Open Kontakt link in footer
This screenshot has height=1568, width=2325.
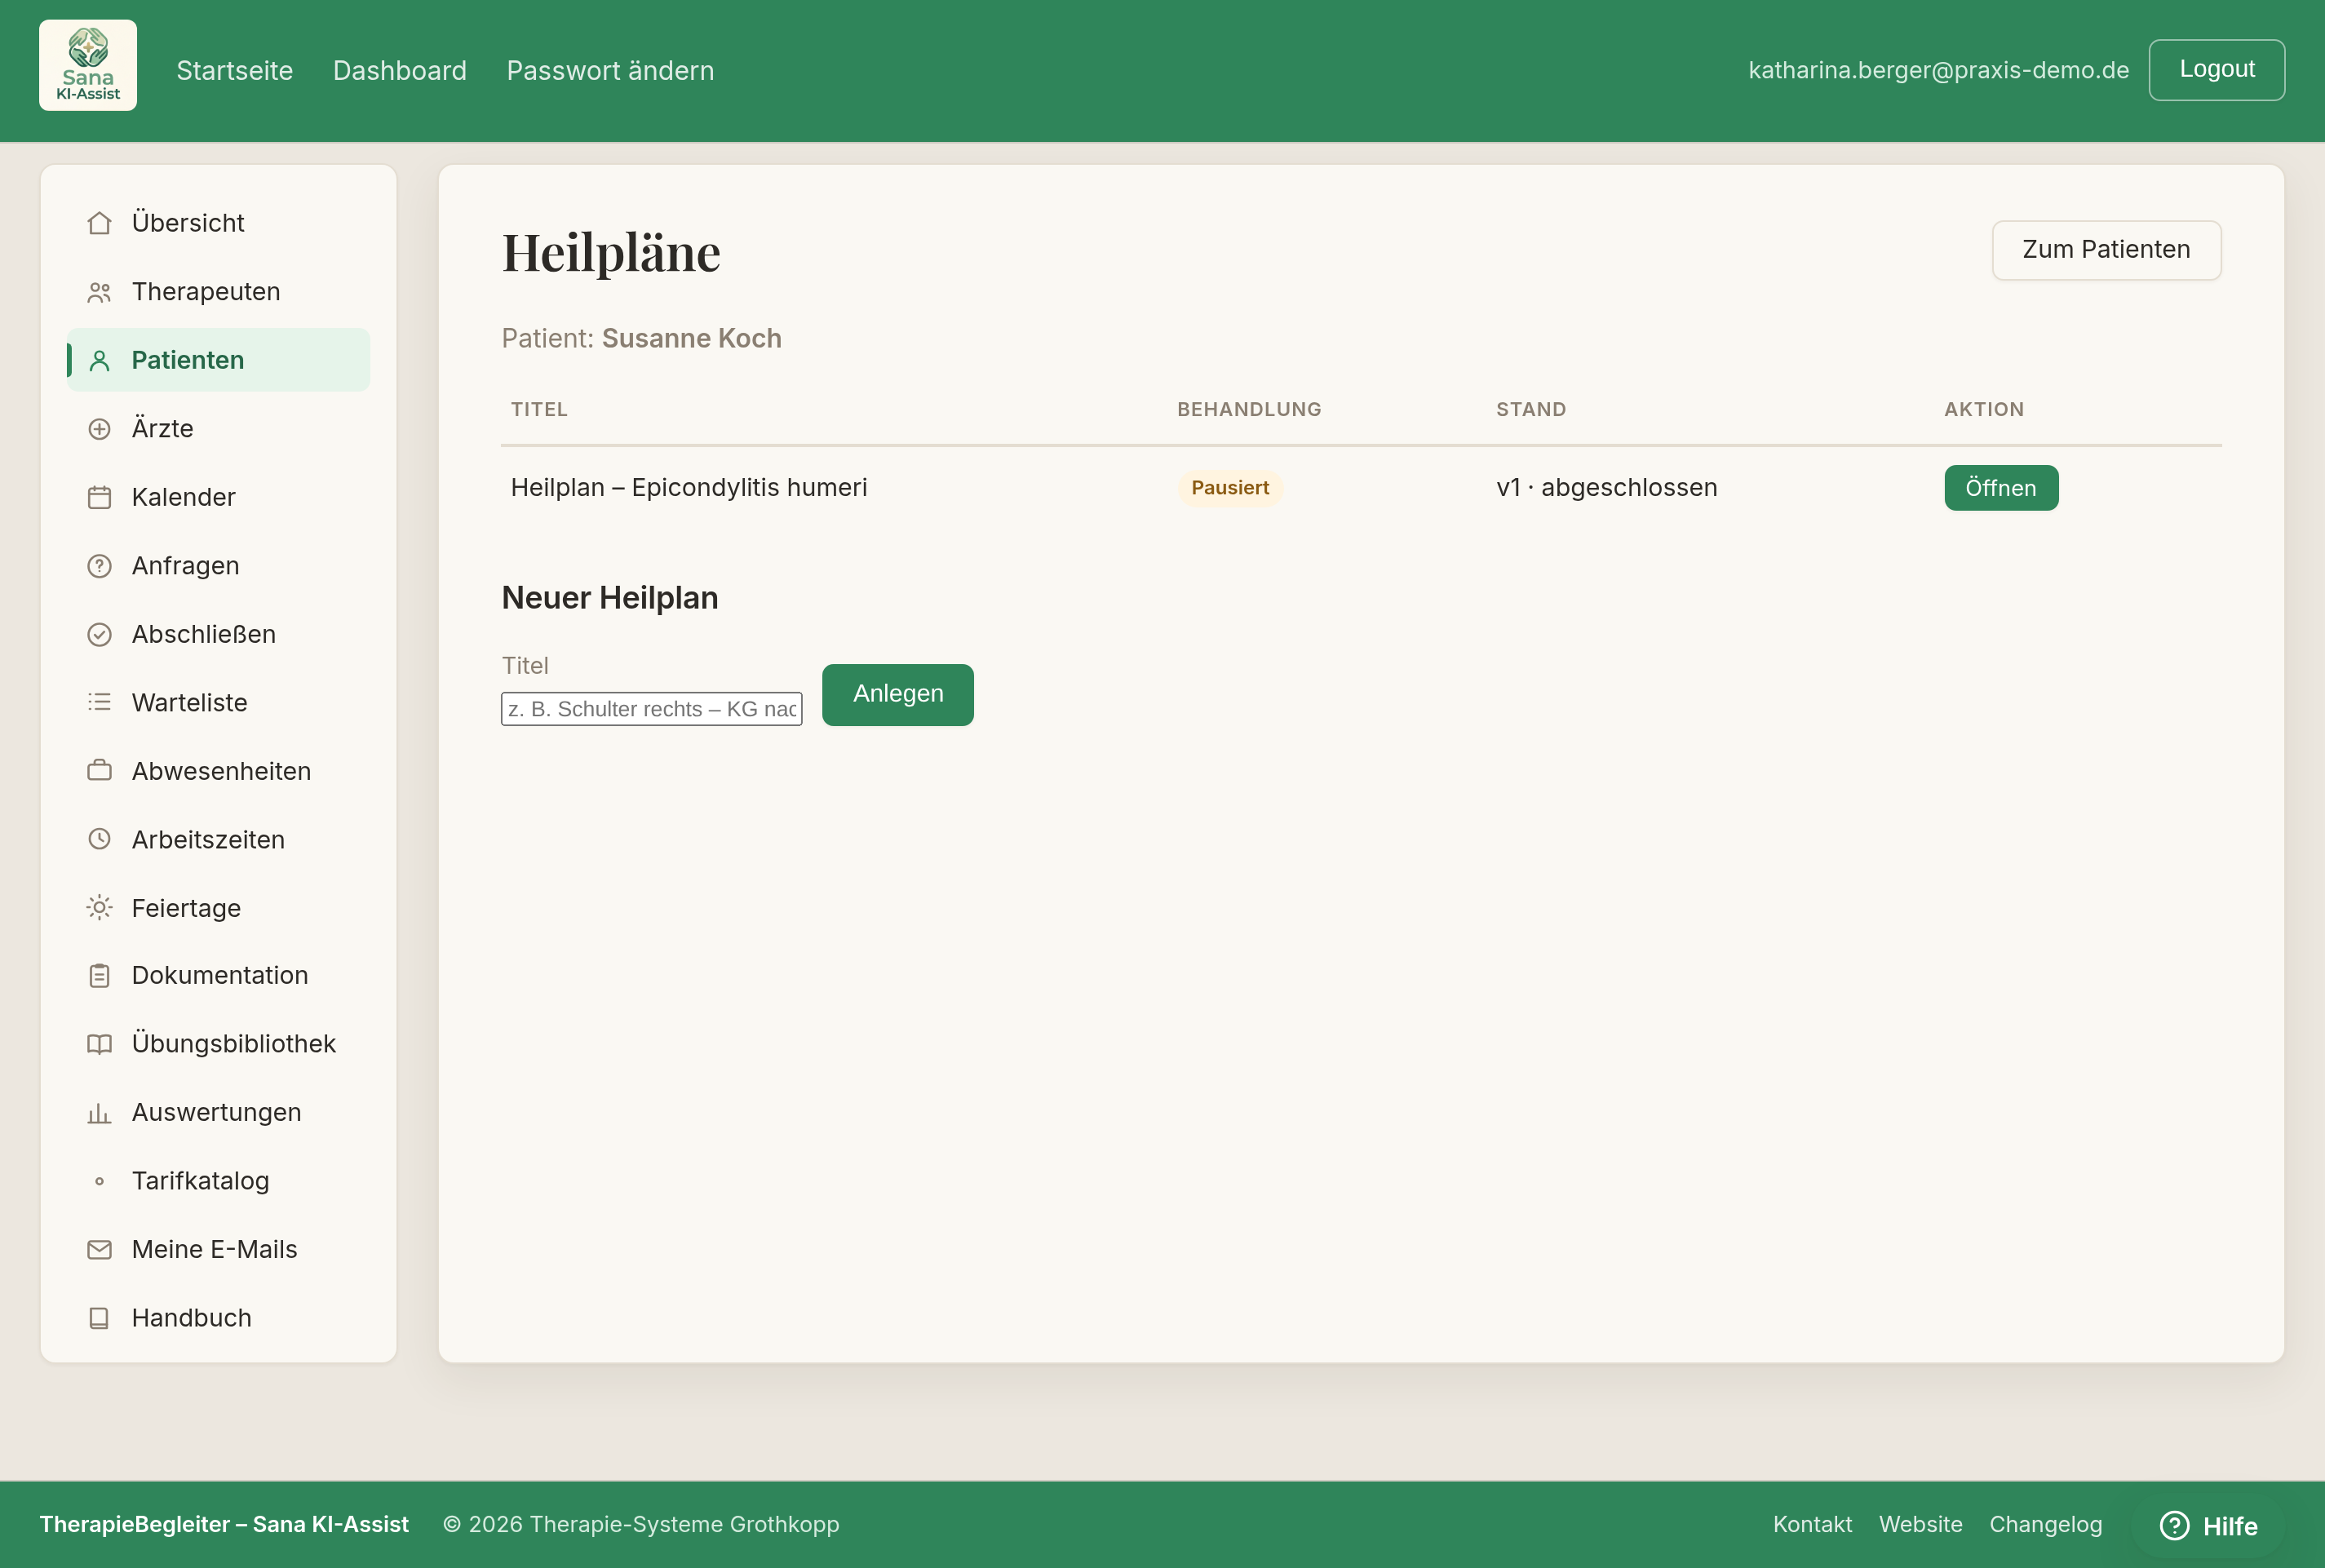click(1812, 1524)
